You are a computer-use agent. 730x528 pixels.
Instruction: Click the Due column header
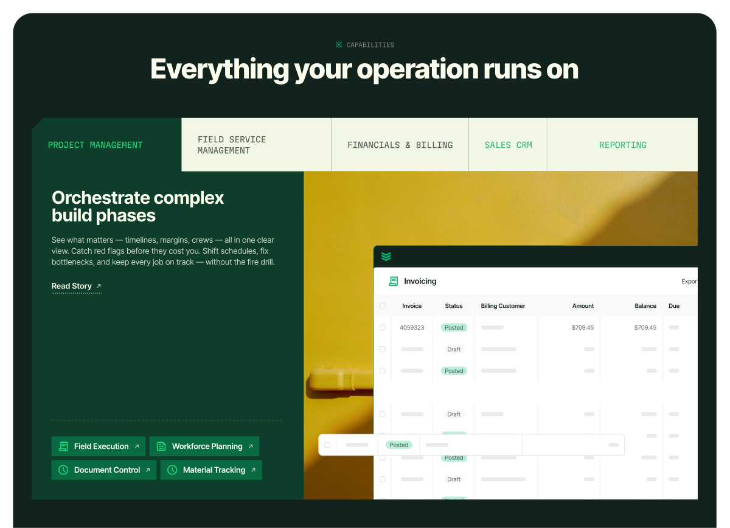point(674,306)
